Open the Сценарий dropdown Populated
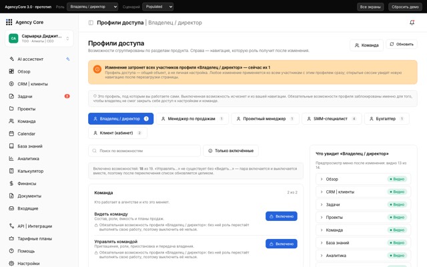Screen dimensions: 427x267 point(158,7)
